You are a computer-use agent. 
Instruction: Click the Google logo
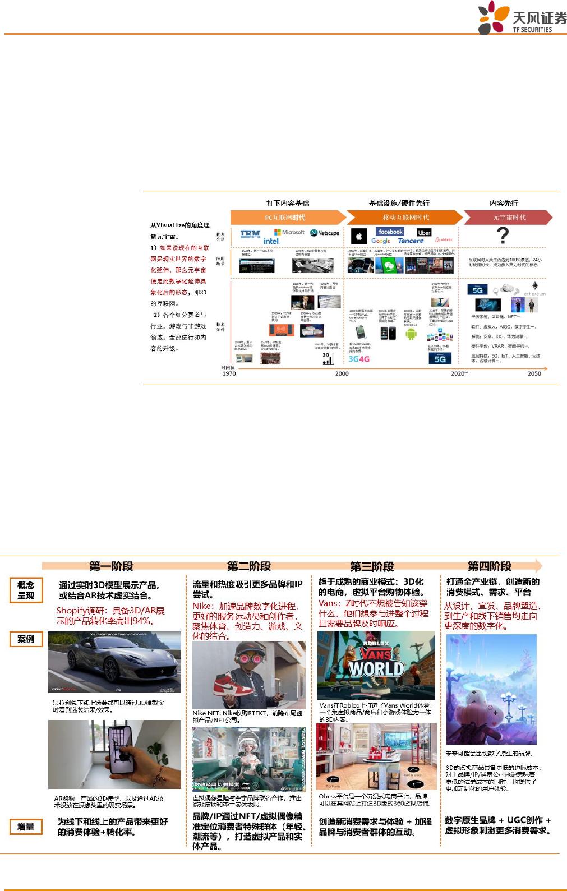(x=381, y=241)
